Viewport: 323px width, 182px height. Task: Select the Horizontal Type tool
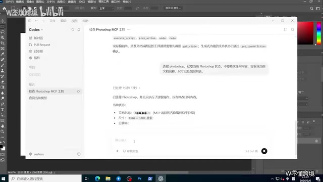3,110
